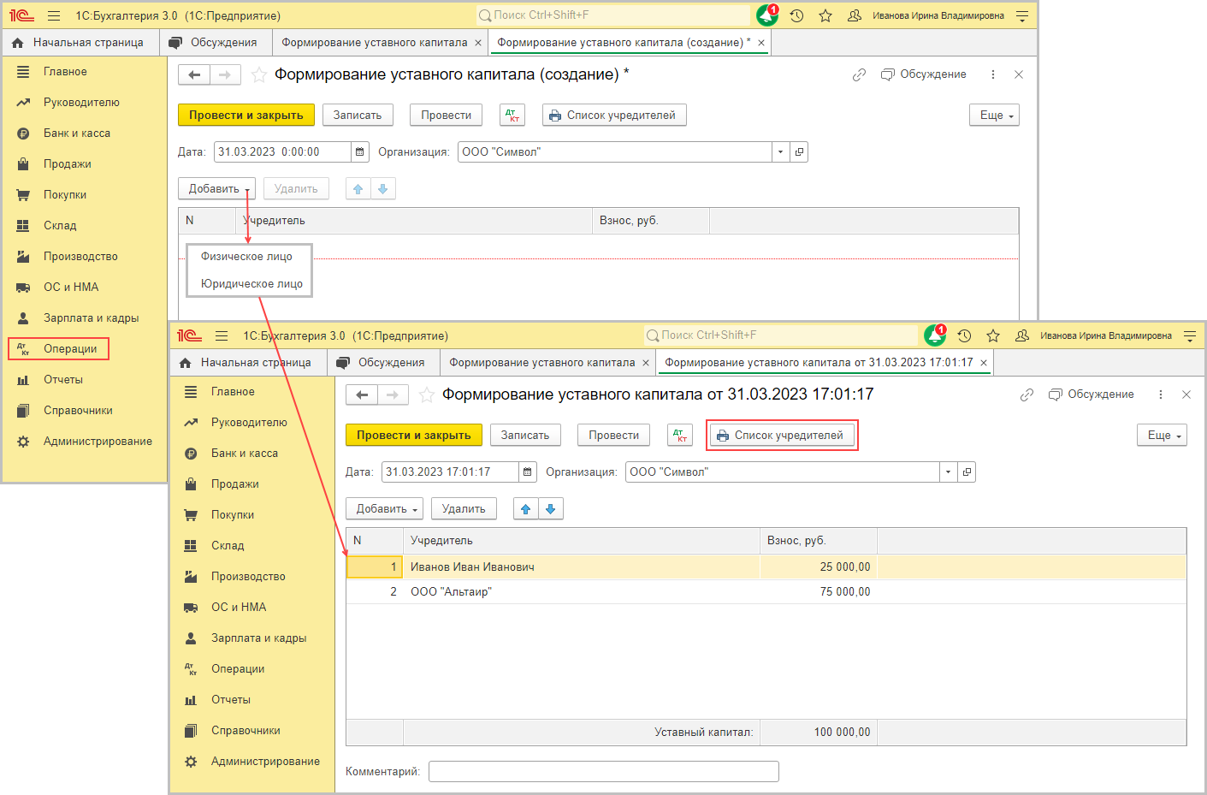
Task: Open notifications bell in the back window
Action: click(767, 15)
